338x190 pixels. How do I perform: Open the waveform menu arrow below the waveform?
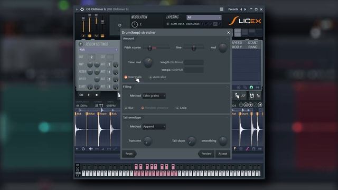pos(77,149)
